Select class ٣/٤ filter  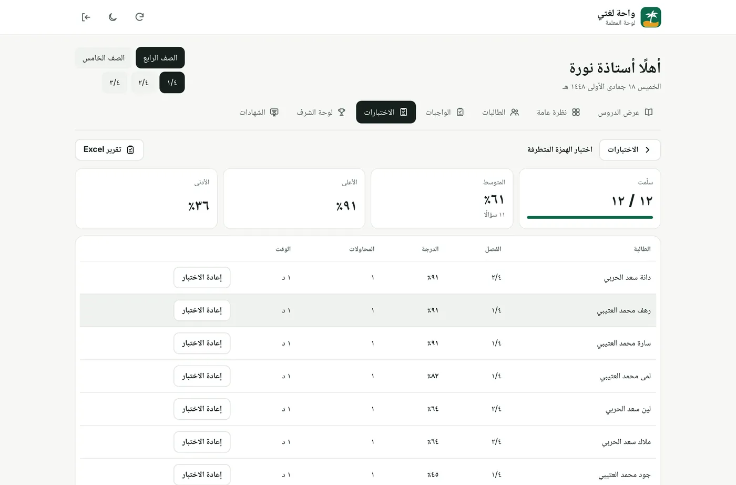(115, 83)
